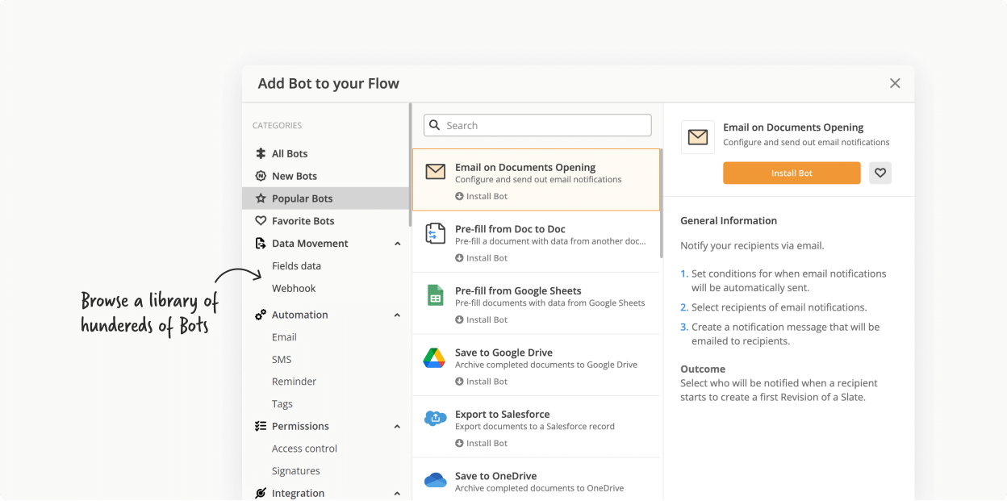Click envelope icon of Email on Documents Opening
This screenshot has height=501, width=1007.
click(x=435, y=172)
